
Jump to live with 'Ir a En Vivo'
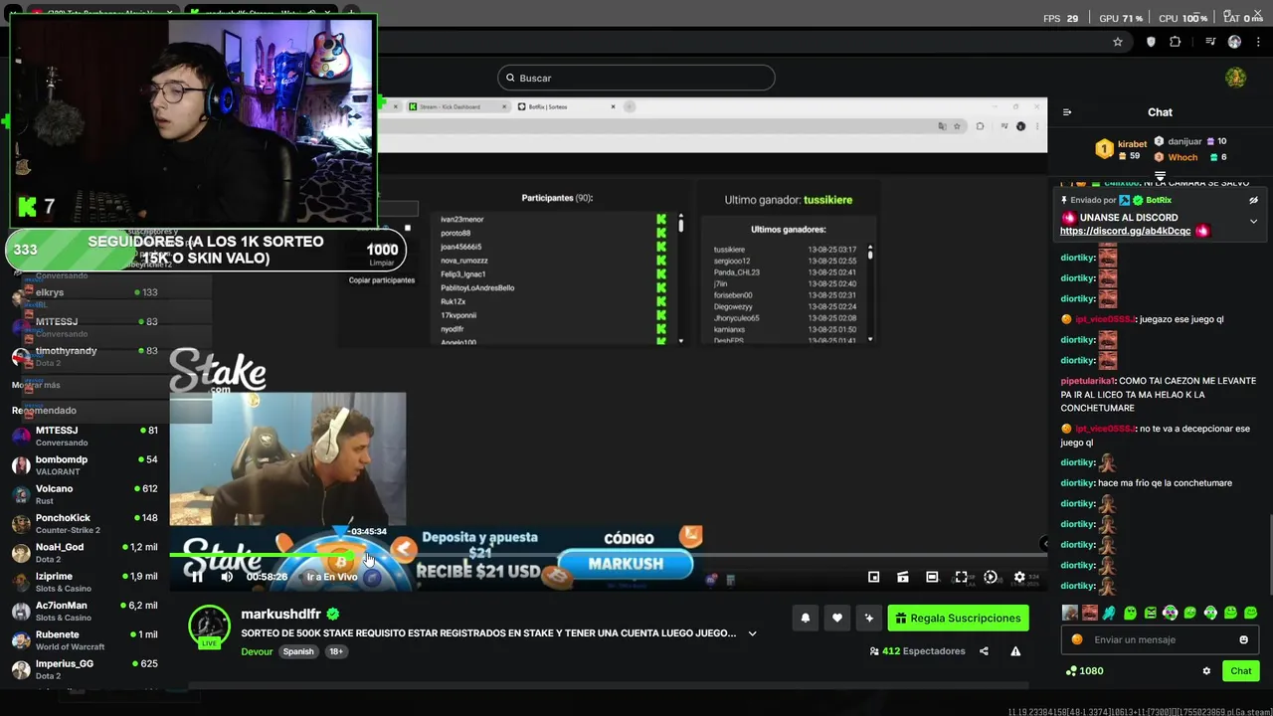tap(332, 577)
